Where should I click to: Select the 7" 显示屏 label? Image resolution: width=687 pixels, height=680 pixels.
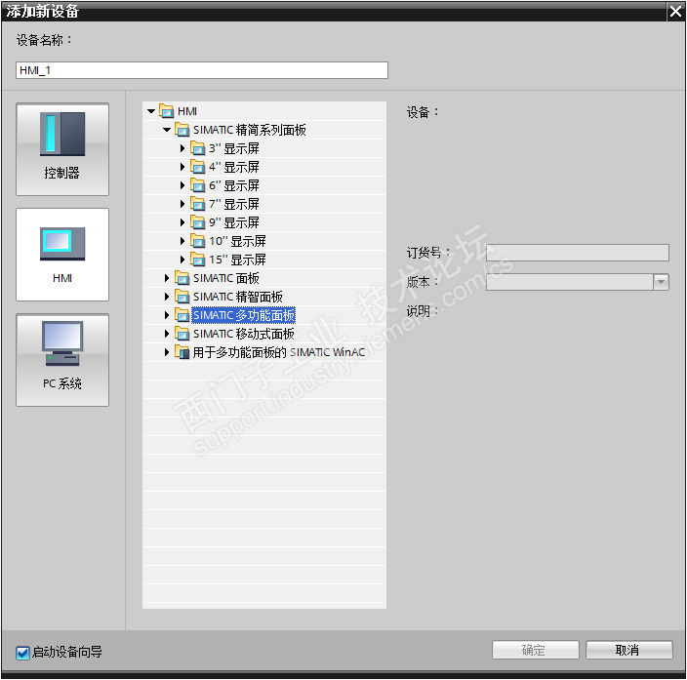pyautogui.click(x=234, y=204)
